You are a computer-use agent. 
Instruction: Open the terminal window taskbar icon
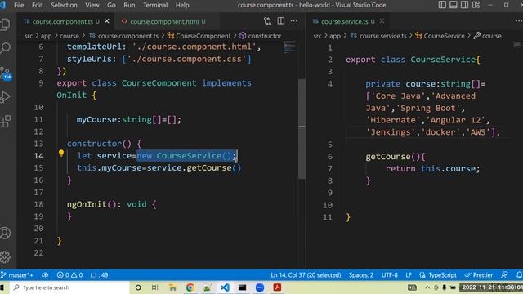tap(242, 287)
